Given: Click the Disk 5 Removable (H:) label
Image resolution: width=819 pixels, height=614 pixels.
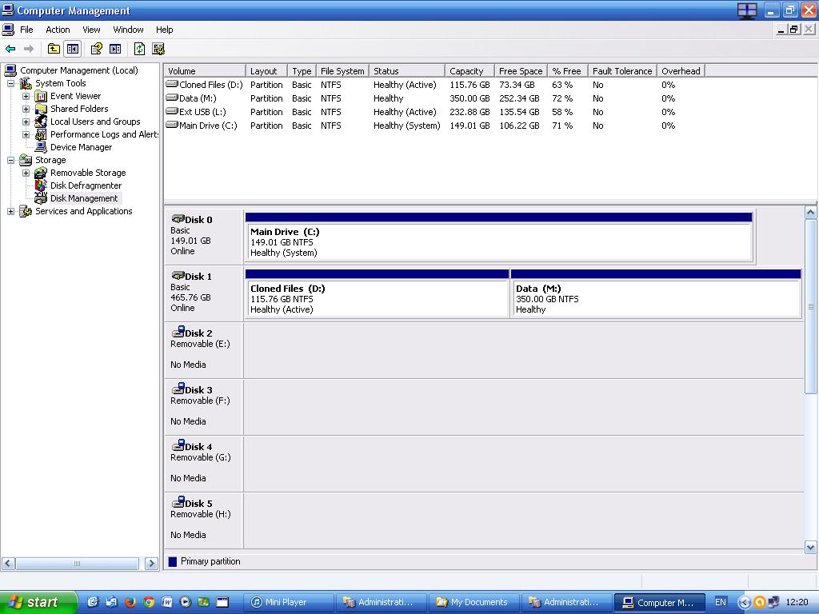Looking at the screenshot, I should [204, 520].
